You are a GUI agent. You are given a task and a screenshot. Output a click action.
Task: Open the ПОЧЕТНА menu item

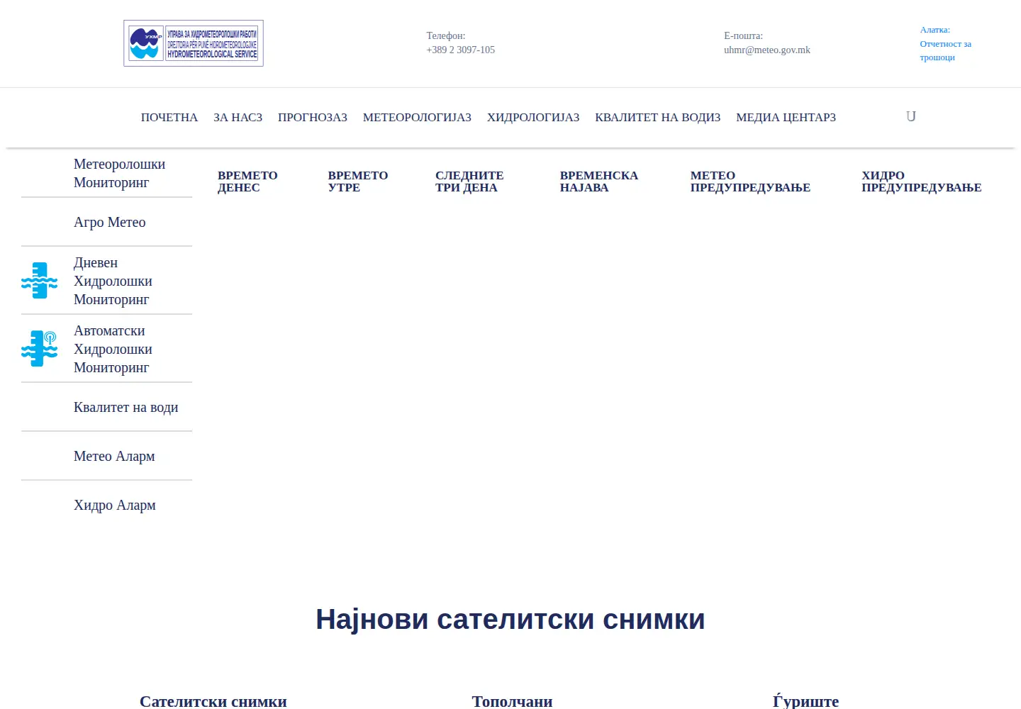pyautogui.click(x=169, y=117)
